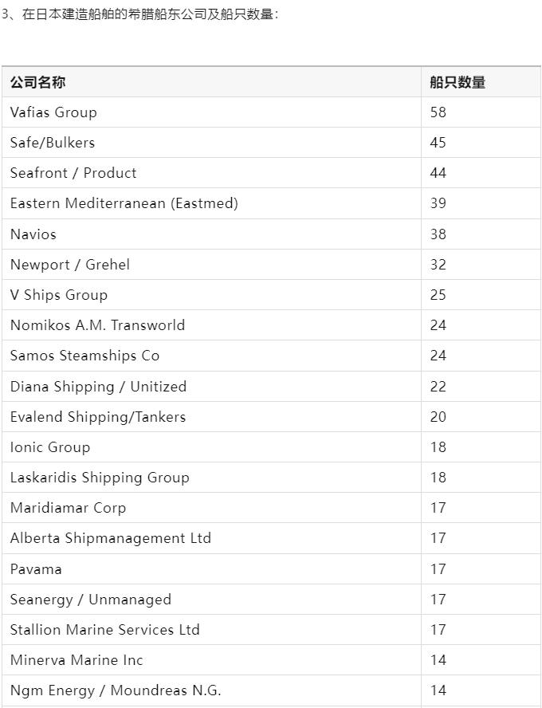Select the Minerva Marine Inc row

tap(271, 660)
